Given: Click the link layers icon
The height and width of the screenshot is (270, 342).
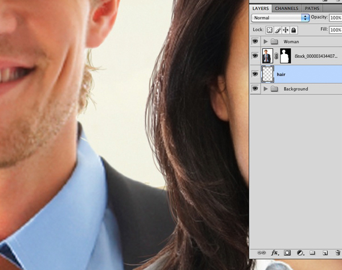Looking at the screenshot, I should click(x=262, y=252).
